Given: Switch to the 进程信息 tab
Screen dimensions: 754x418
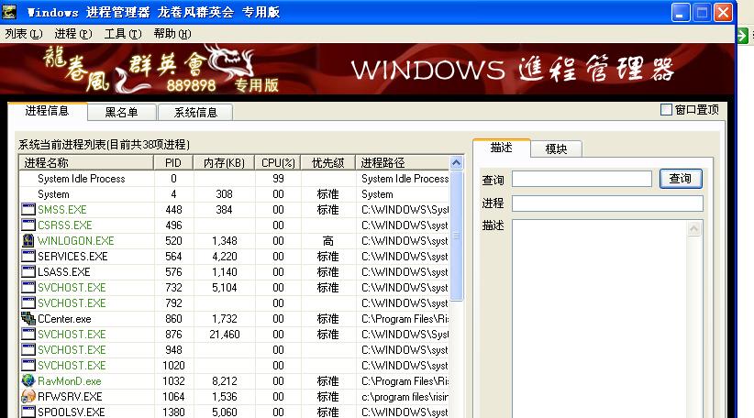Looking at the screenshot, I should [47, 111].
